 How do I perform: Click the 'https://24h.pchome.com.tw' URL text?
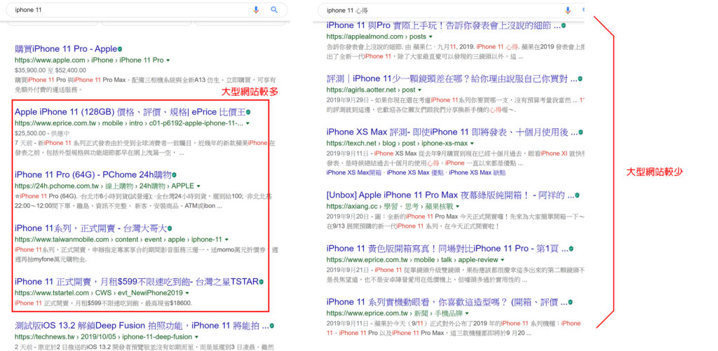pyautogui.click(x=57, y=186)
